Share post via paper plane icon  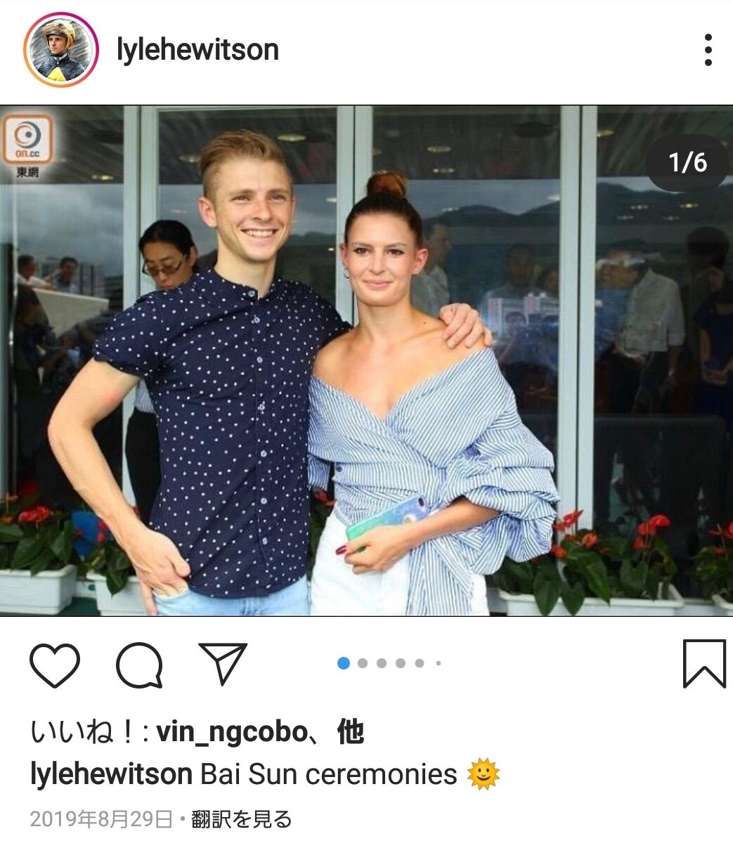(x=223, y=664)
